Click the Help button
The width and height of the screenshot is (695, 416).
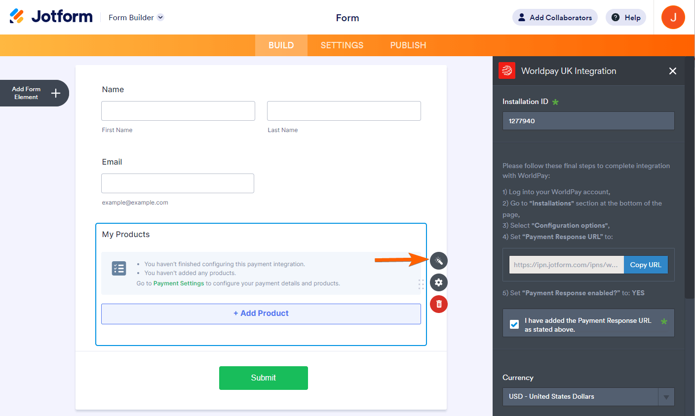(x=626, y=17)
